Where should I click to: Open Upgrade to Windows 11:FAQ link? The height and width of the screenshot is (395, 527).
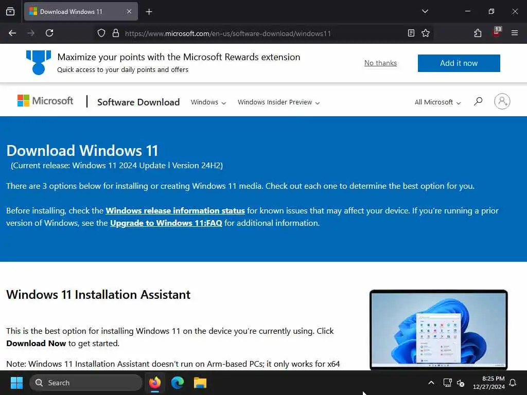pos(166,223)
